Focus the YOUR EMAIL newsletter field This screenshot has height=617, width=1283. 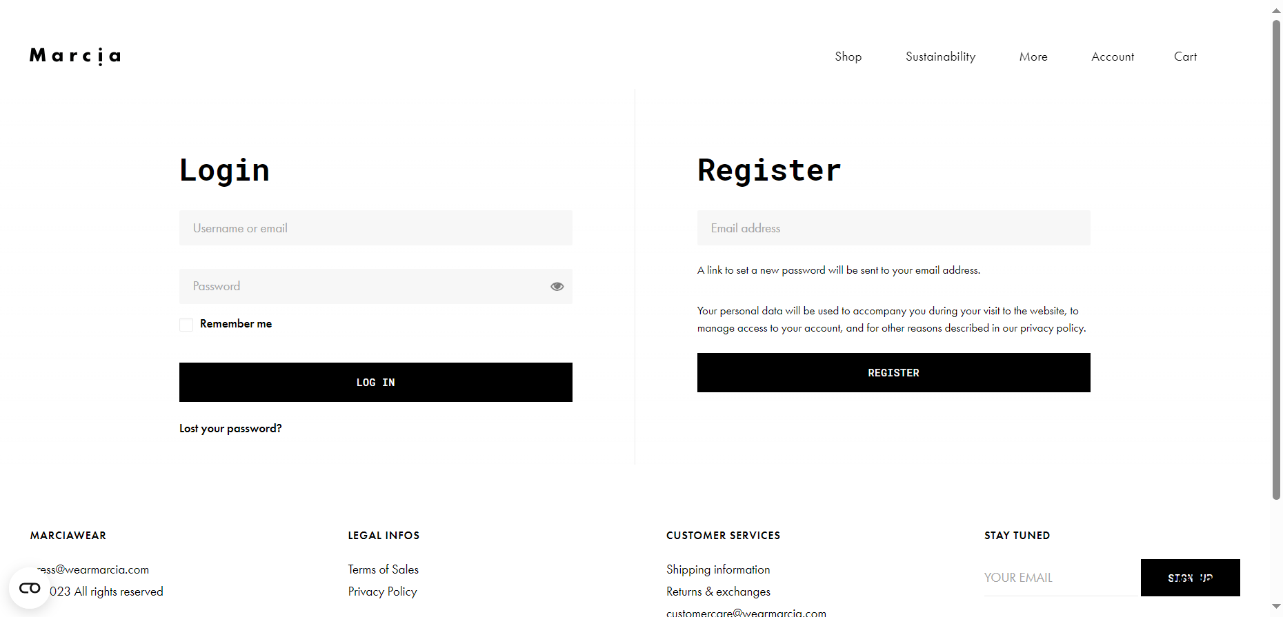coord(1062,578)
